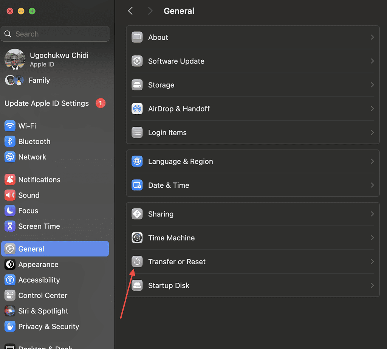Expand the About row chevron
This screenshot has width=387, height=349.
coord(372,37)
